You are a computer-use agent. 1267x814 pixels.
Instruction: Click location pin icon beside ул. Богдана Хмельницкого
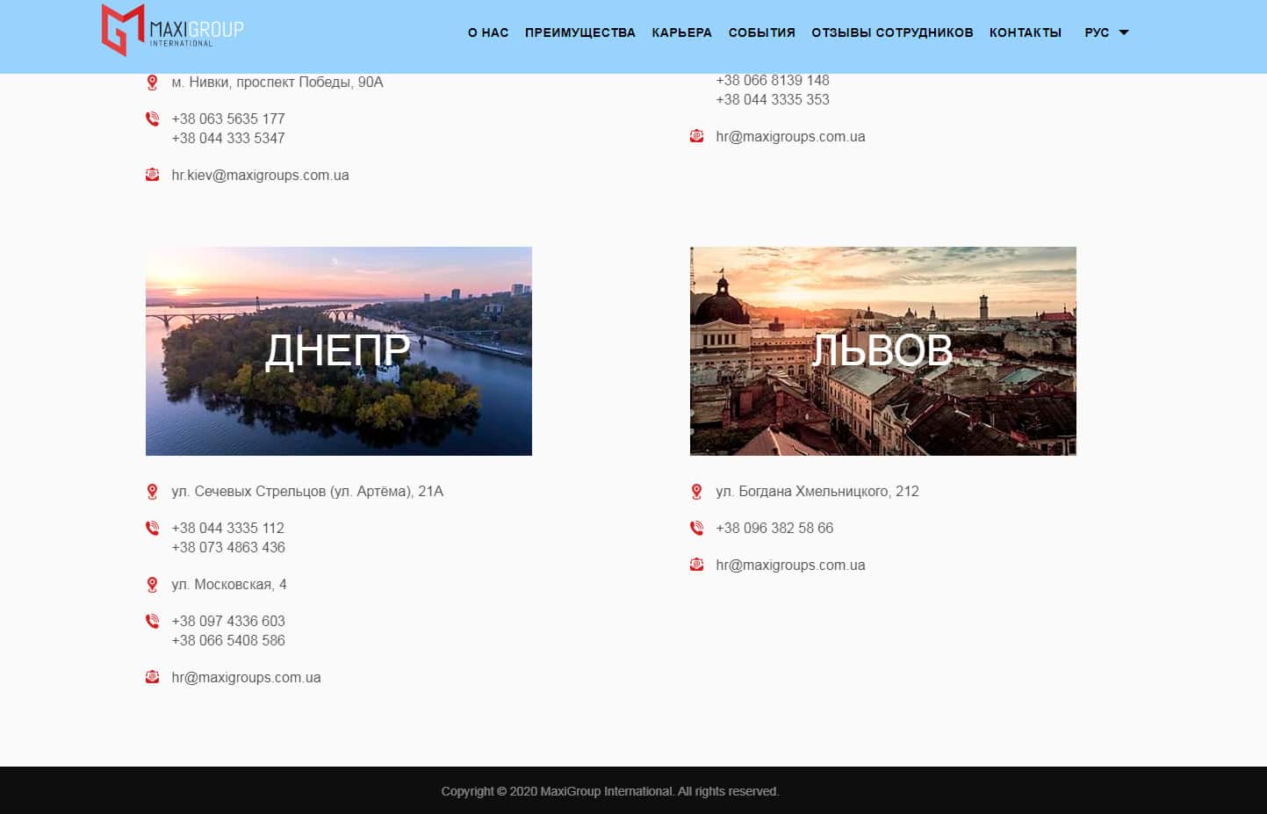click(x=696, y=492)
